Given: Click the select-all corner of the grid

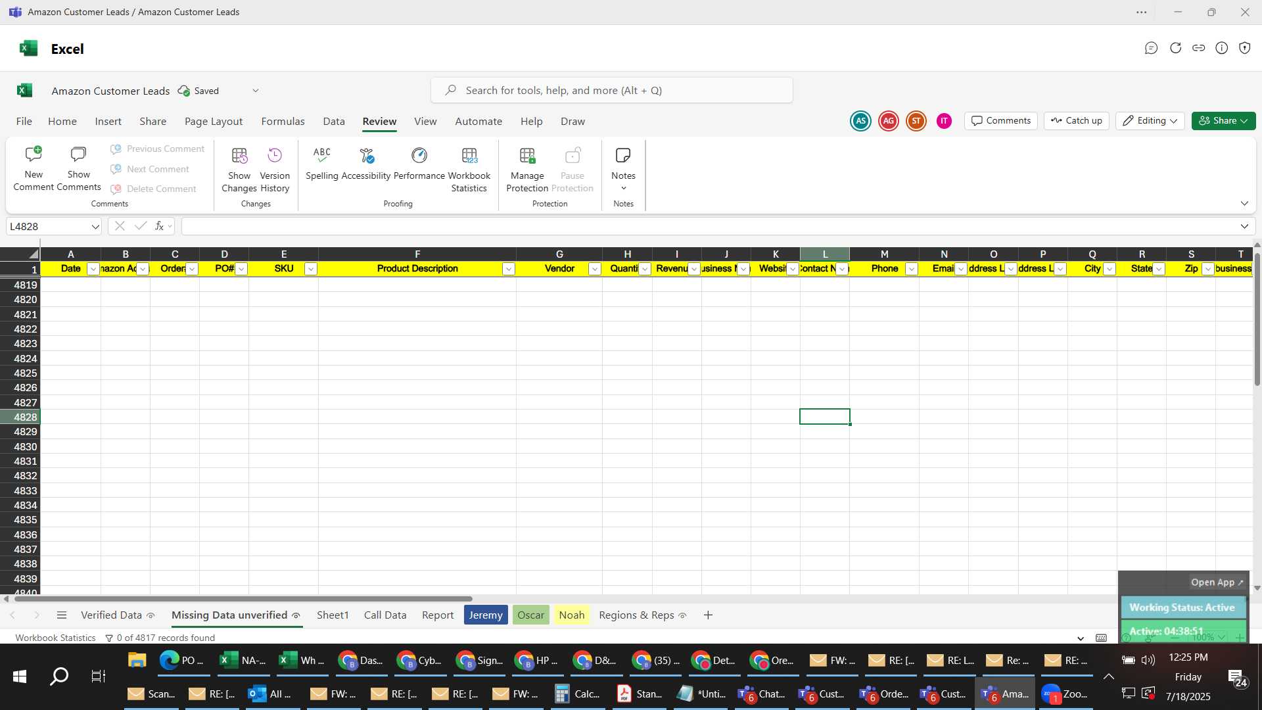Looking at the screenshot, I should coord(20,254).
